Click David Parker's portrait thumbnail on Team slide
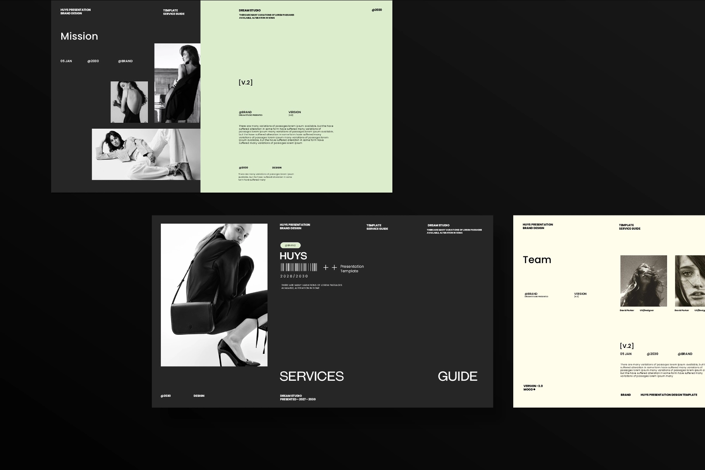The image size is (705, 470). tap(643, 282)
